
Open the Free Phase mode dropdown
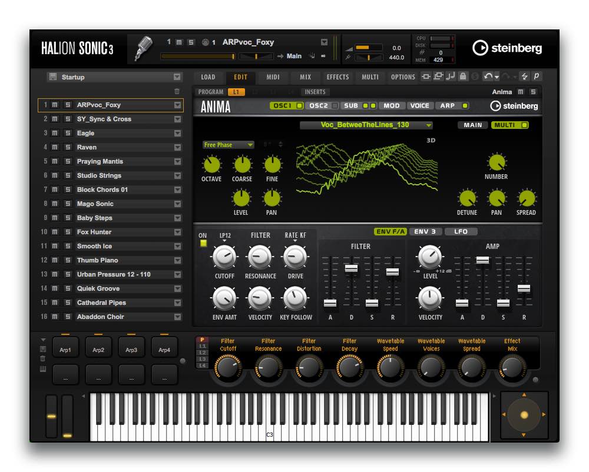click(229, 145)
